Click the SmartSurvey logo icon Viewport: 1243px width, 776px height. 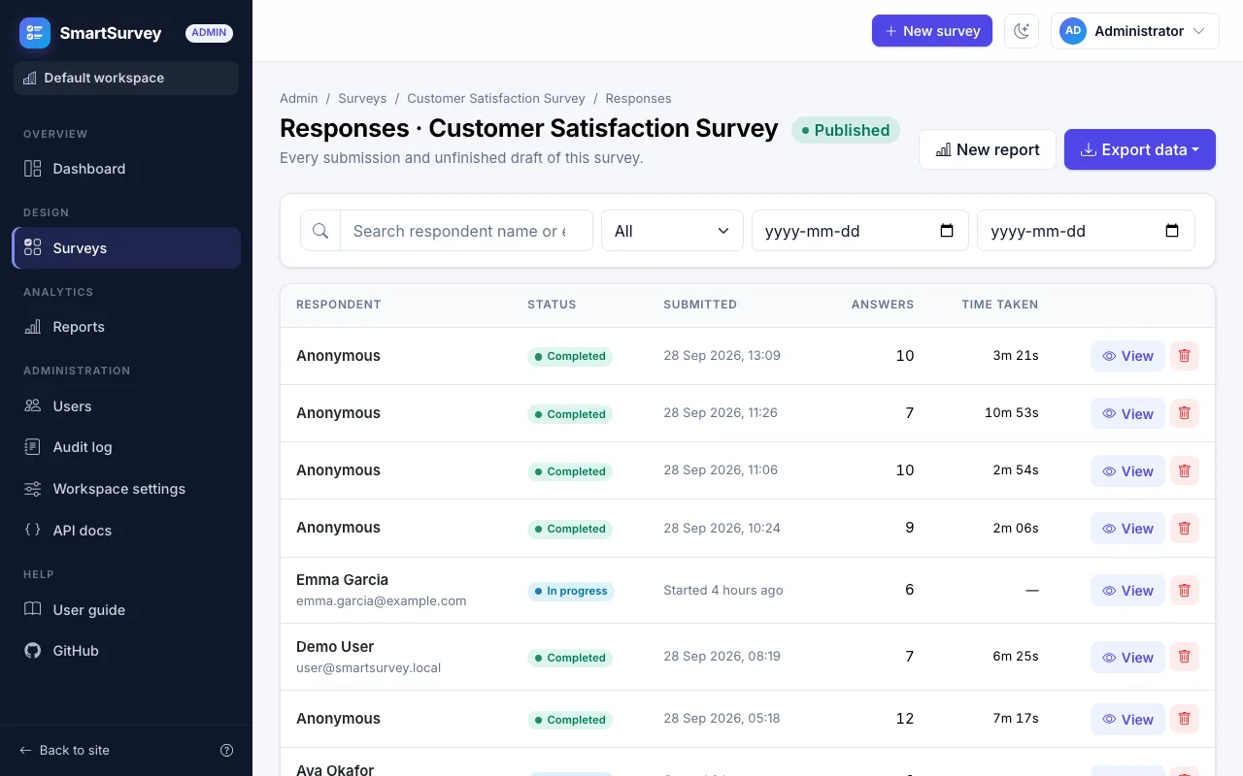pyautogui.click(x=35, y=33)
